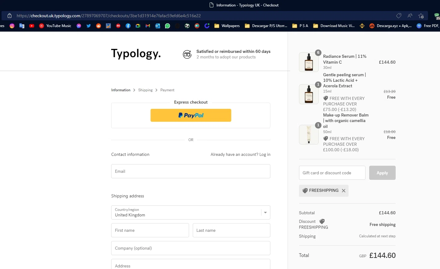Open the Twitter bird bookmark icon

tap(89, 26)
